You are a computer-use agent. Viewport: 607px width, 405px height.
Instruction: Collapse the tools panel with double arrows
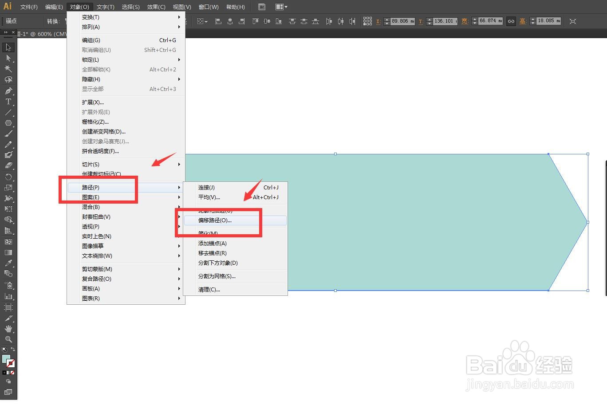coord(6,32)
